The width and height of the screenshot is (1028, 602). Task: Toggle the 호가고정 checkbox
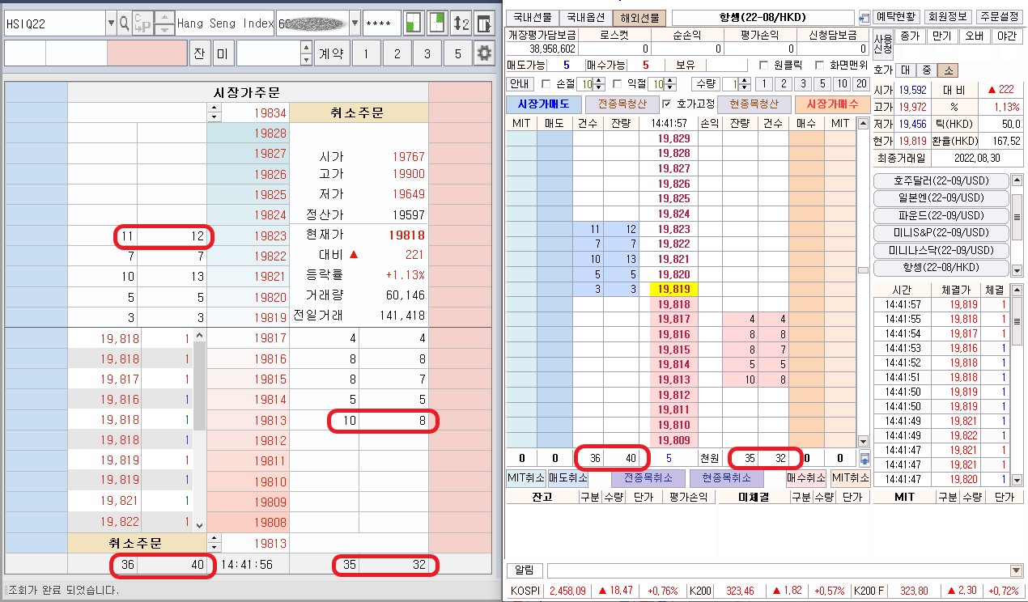[x=666, y=104]
